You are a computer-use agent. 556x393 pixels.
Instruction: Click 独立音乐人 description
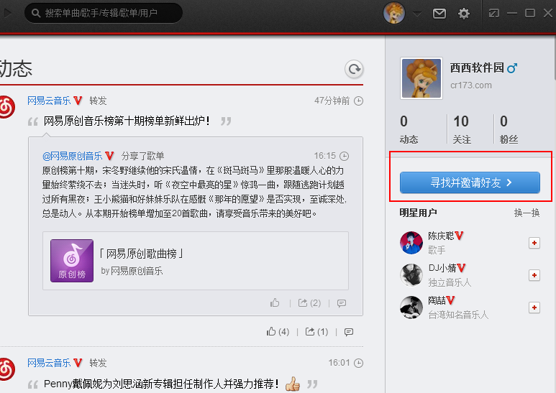pyautogui.click(x=450, y=282)
